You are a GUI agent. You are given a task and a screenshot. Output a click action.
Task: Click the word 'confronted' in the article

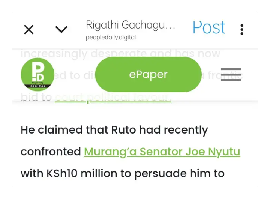51,152
